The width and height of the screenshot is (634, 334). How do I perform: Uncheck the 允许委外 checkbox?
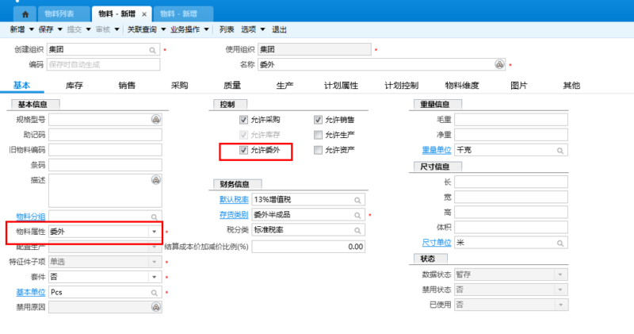pos(243,150)
